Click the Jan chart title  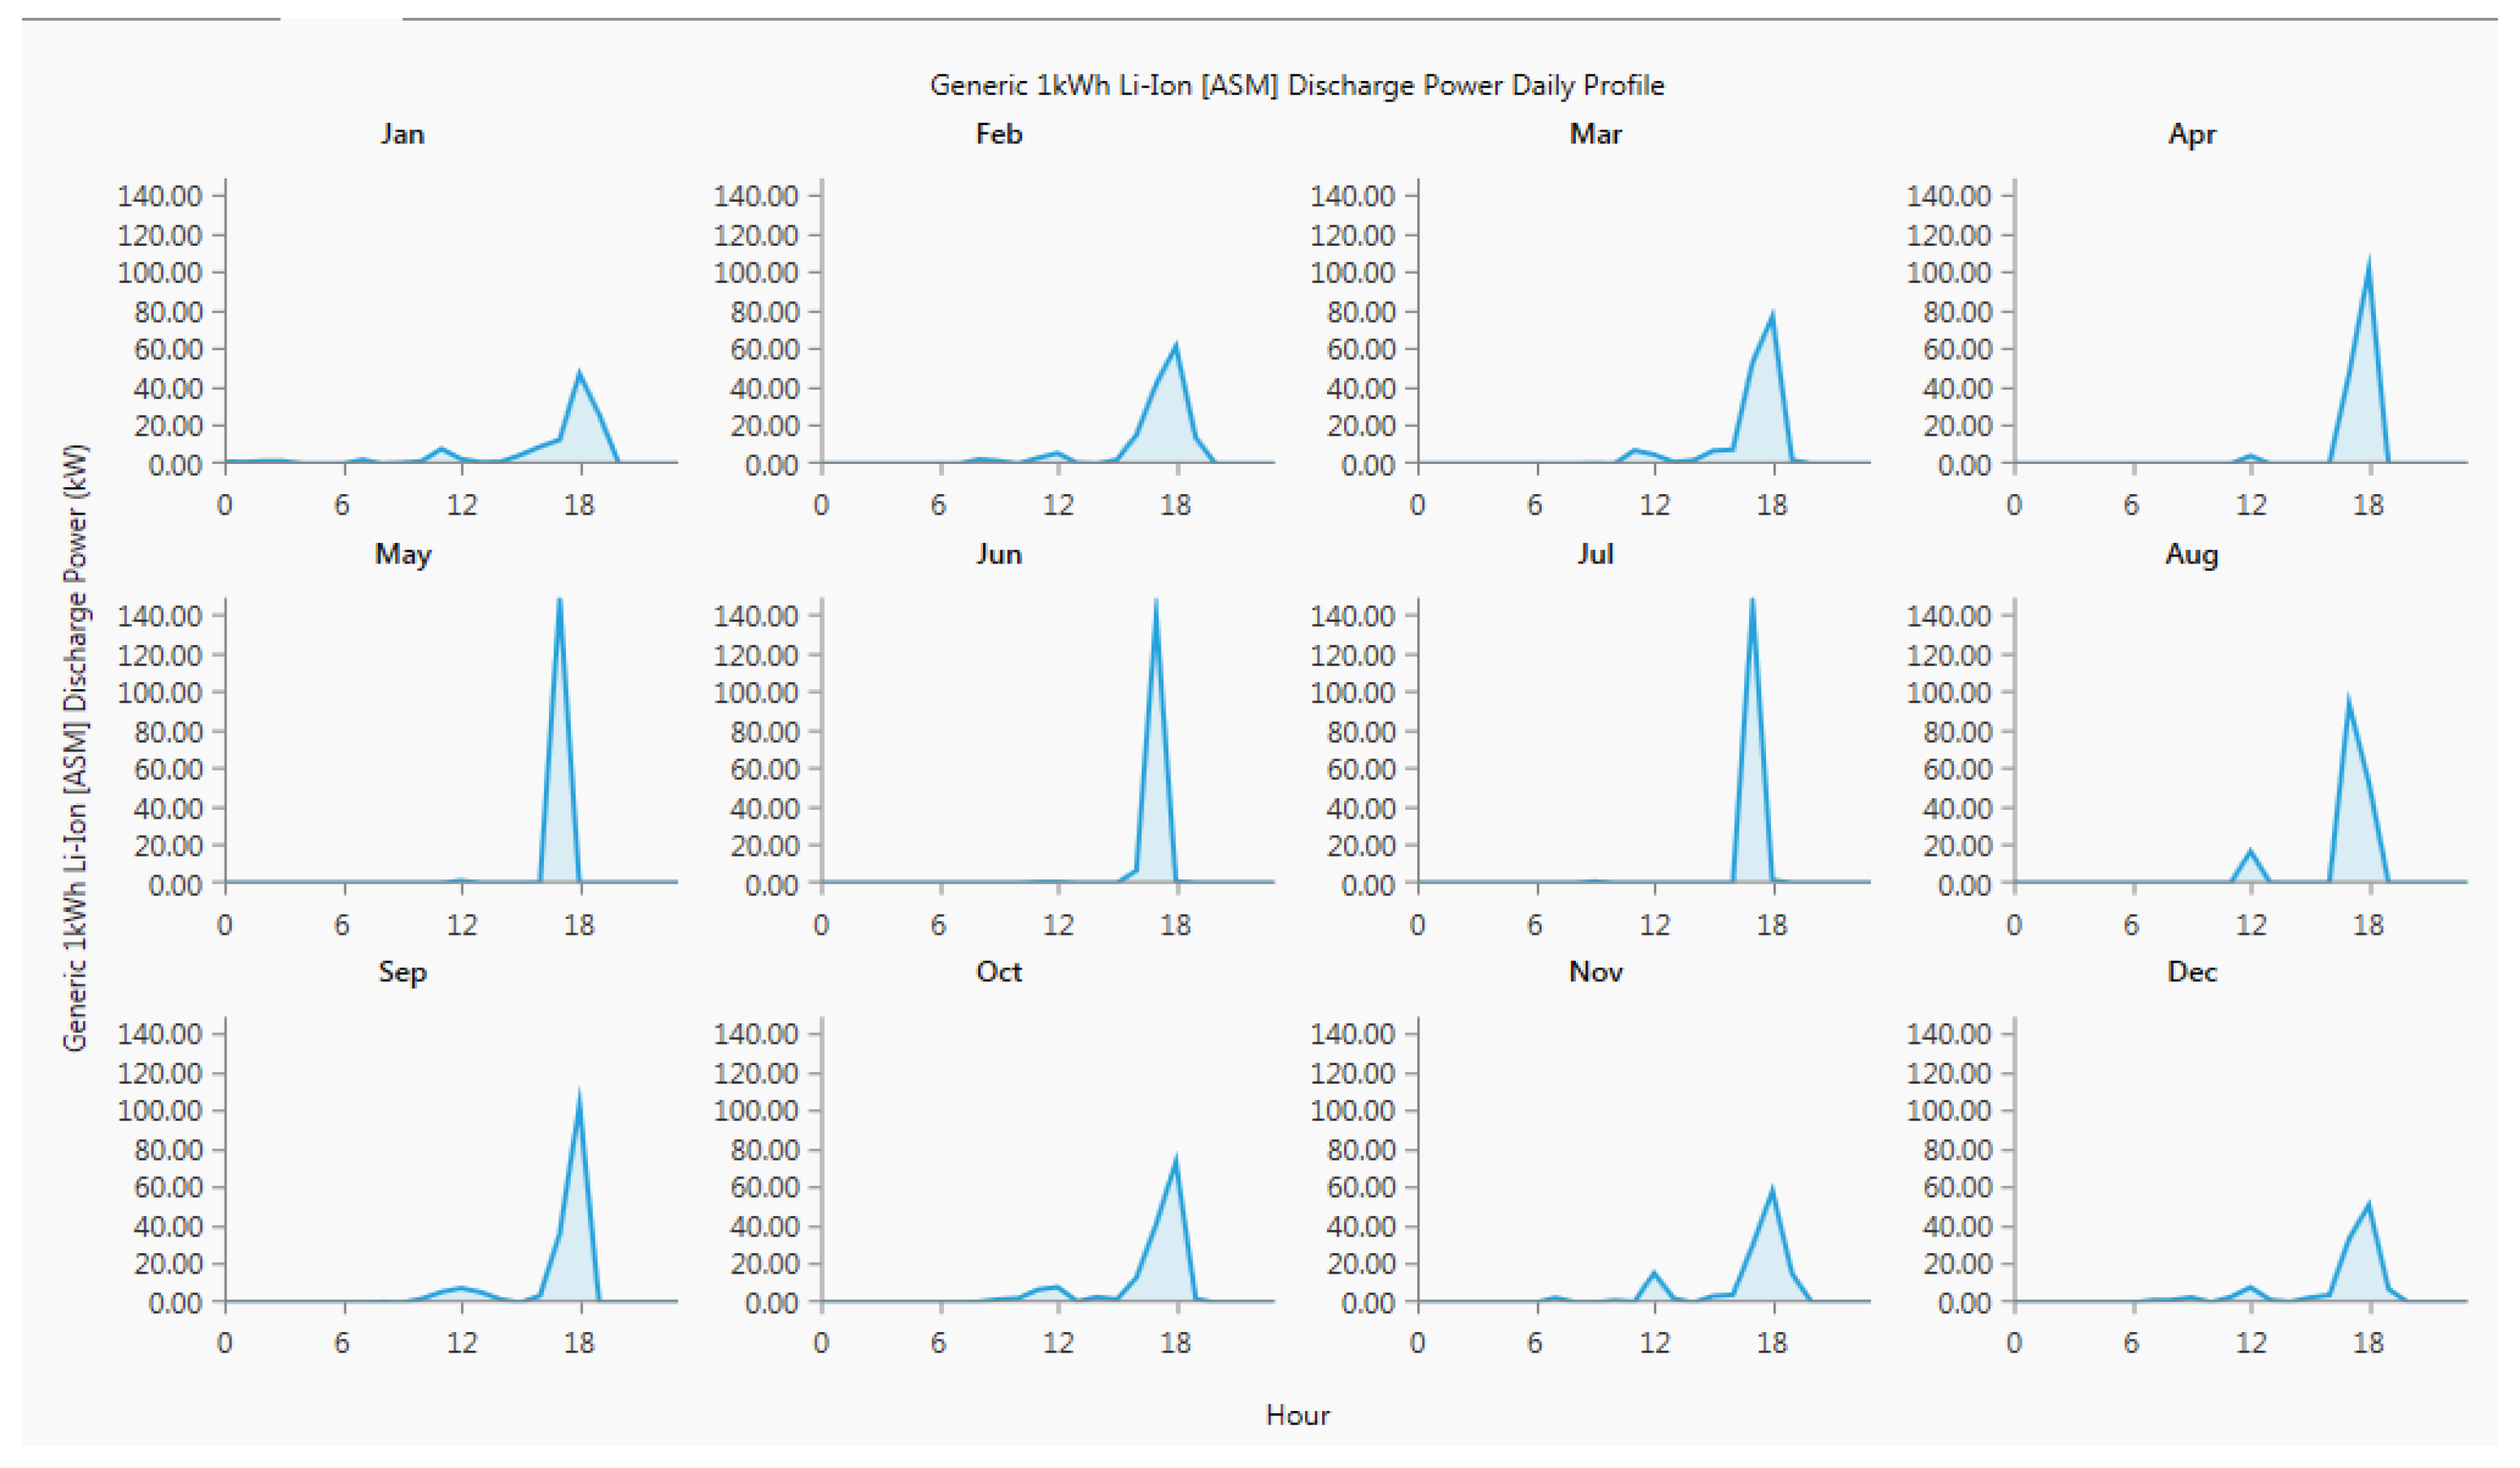pyautogui.click(x=402, y=134)
